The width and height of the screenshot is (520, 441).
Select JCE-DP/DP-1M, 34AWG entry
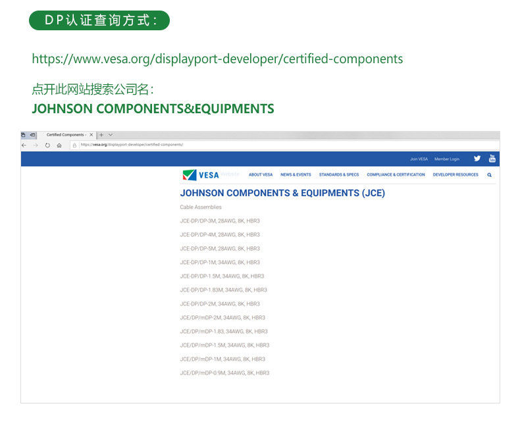pos(220,262)
